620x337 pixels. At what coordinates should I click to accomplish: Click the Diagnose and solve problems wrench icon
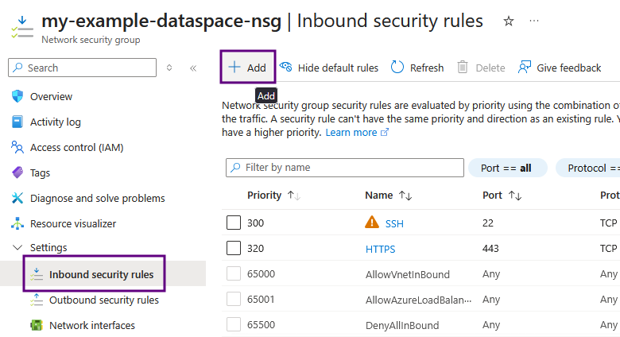point(17,198)
